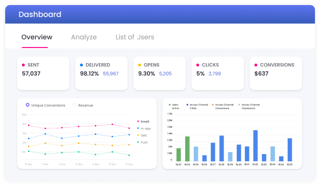Open the opens count link 5,205
This screenshot has width=320, height=186.
[166, 74]
